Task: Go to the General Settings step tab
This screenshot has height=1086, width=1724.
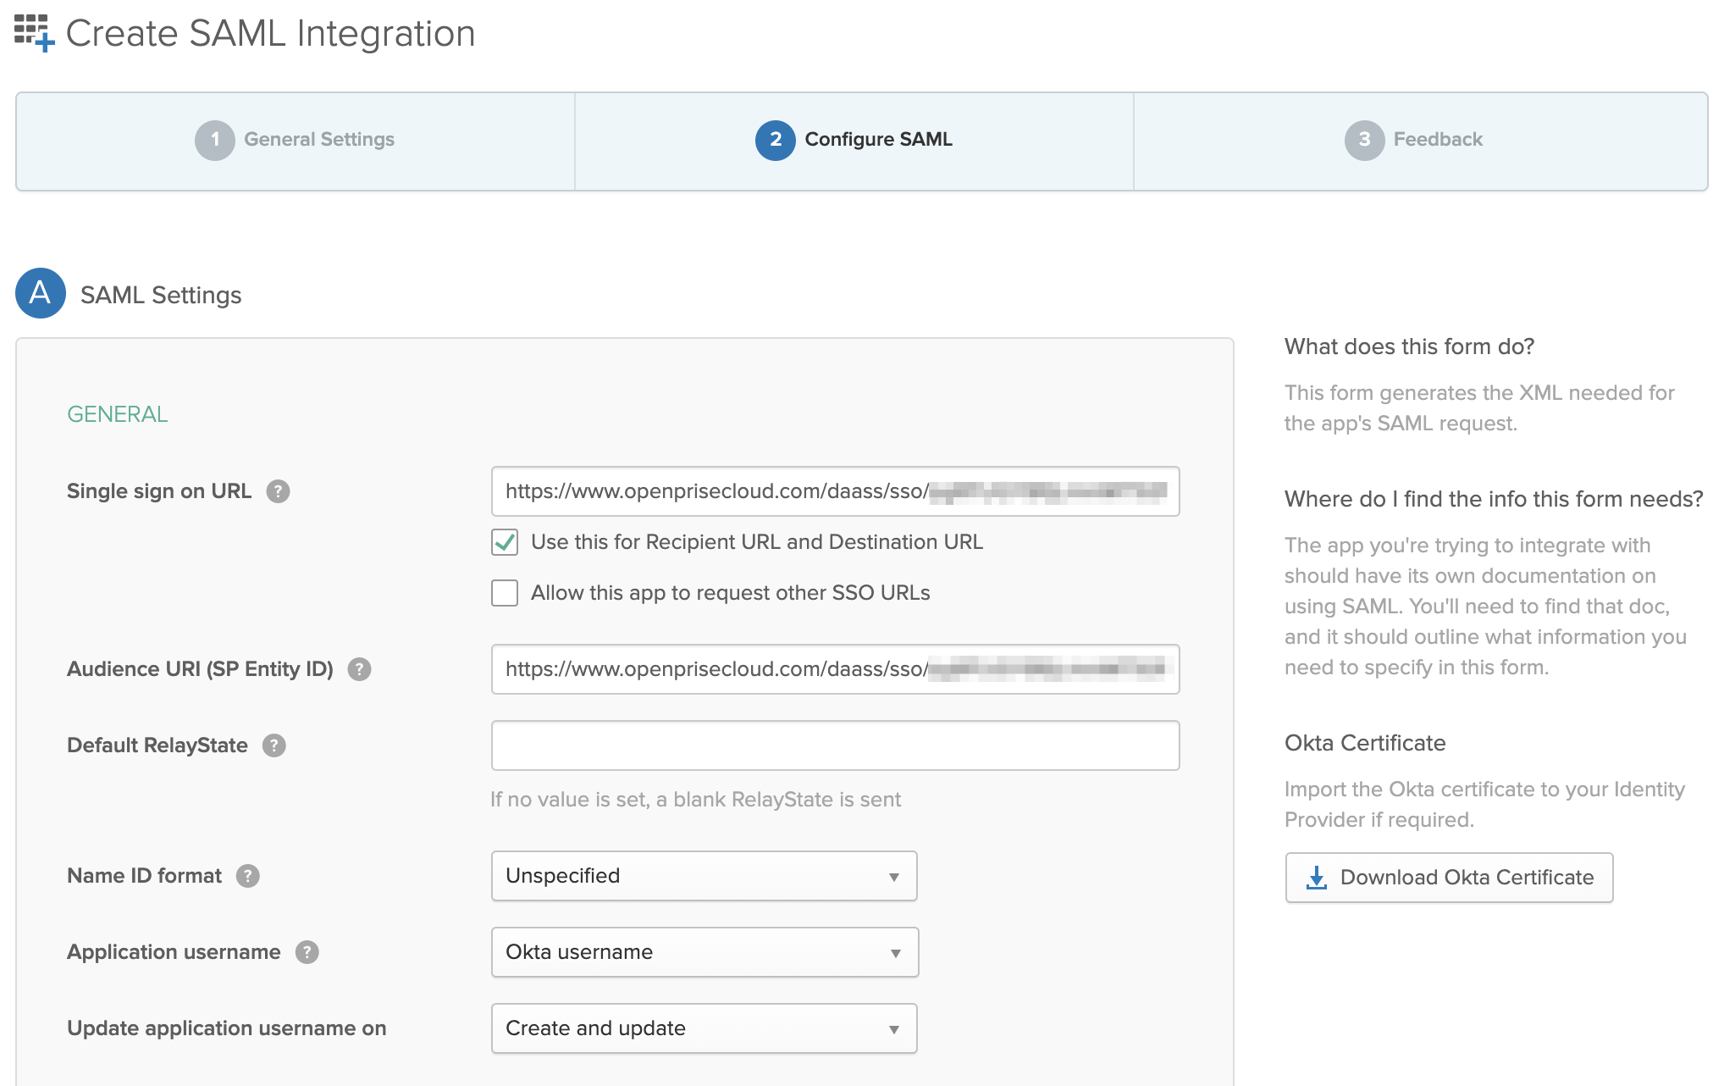Action: [x=296, y=141]
